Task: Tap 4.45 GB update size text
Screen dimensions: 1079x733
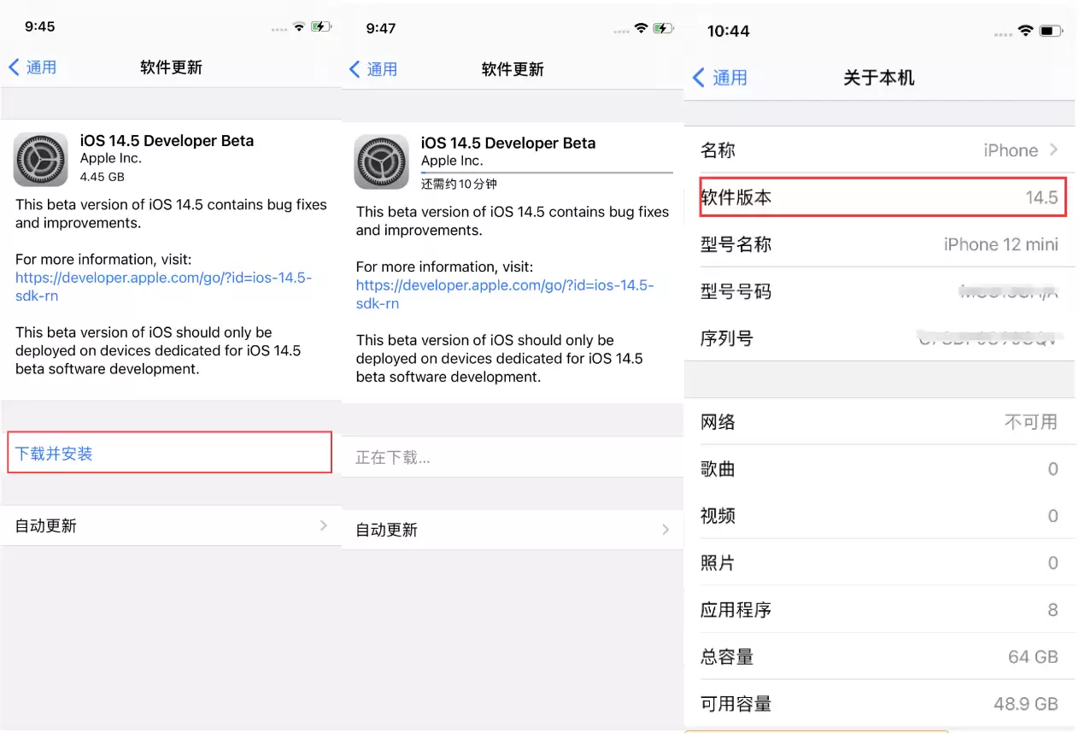Action: pyautogui.click(x=103, y=177)
